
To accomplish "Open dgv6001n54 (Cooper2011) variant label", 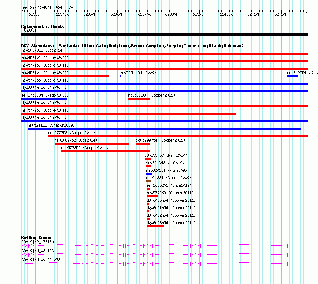I will click(171, 208).
